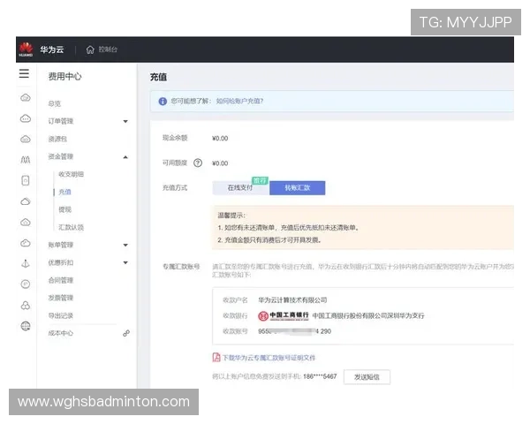This screenshot has height=424, width=530.
Task: Open 账单管理 in the sidebar
Action: [61, 245]
